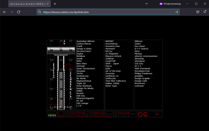Open the Web Standards link
This screenshot has width=209, height=131.
(142, 68)
